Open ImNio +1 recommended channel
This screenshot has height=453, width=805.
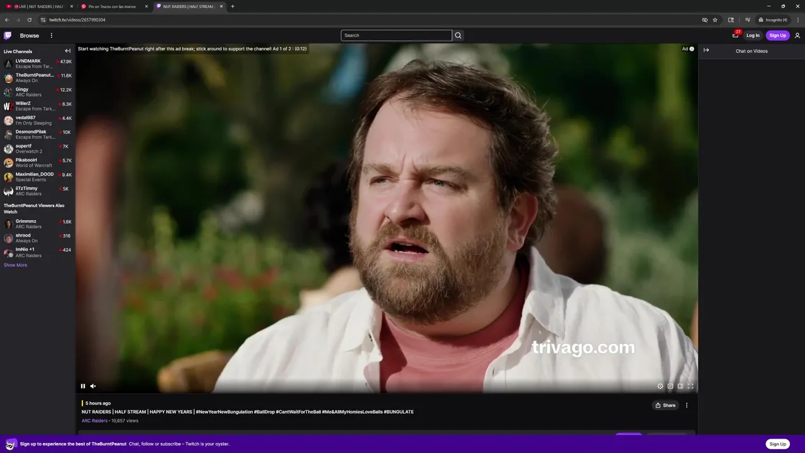click(38, 252)
